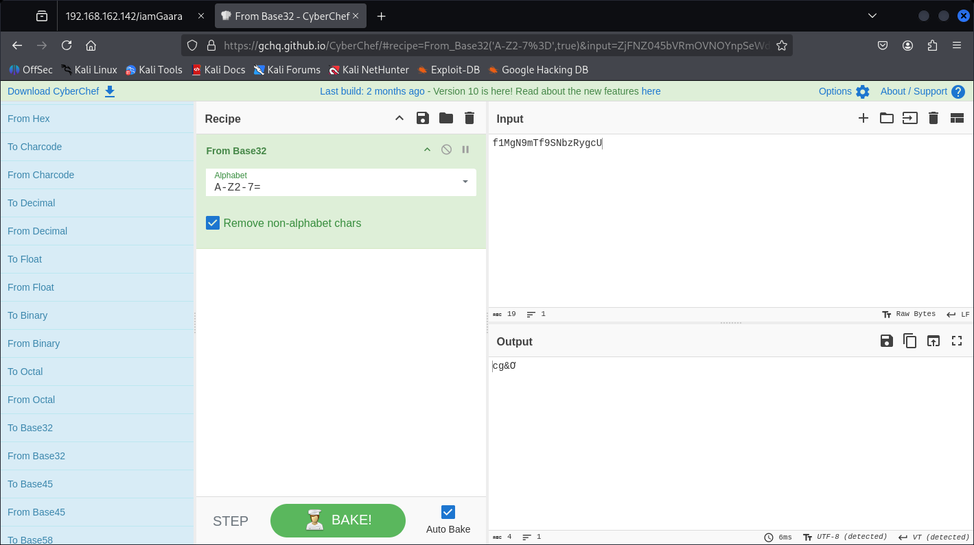Select To Charcode operation

(x=97, y=147)
